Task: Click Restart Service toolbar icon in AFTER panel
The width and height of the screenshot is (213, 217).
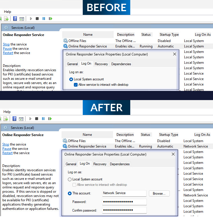Action: coord(50,119)
